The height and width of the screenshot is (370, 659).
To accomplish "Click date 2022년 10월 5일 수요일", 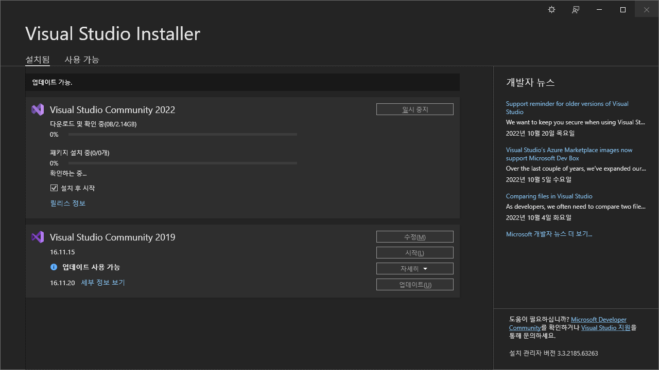I will (x=539, y=180).
